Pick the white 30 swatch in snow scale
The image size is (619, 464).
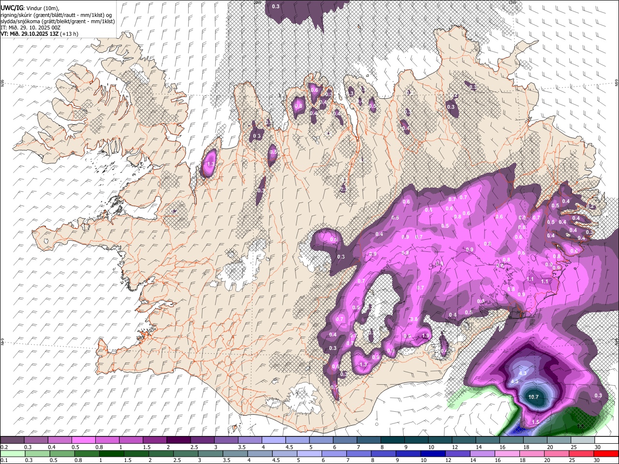[606, 440]
